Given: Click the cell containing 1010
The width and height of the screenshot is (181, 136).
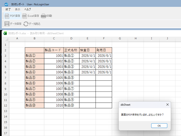Looking at the screenshot, I should click(54, 105).
